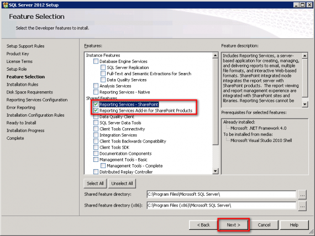This screenshot has width=315, height=236.
Task: Open the setup Help
Action: pos(294,225)
